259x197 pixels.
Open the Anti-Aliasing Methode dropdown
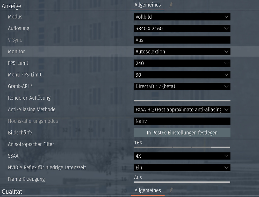(x=182, y=110)
